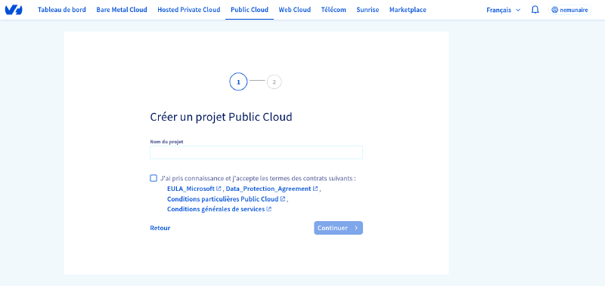
Task: Open the Web Cloud section
Action: [x=295, y=10]
